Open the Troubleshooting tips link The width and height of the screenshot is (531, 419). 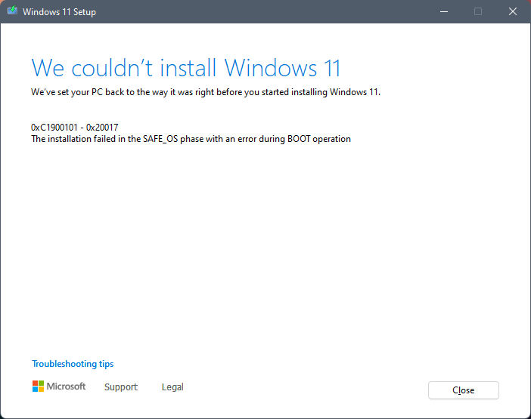(x=73, y=364)
